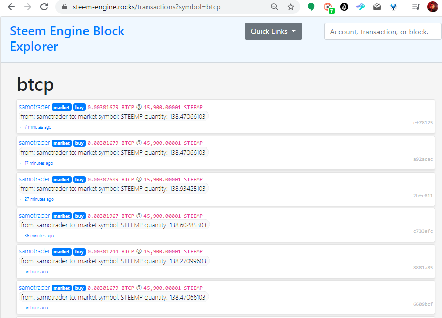Open the media playlist control icon

(x=416, y=7)
